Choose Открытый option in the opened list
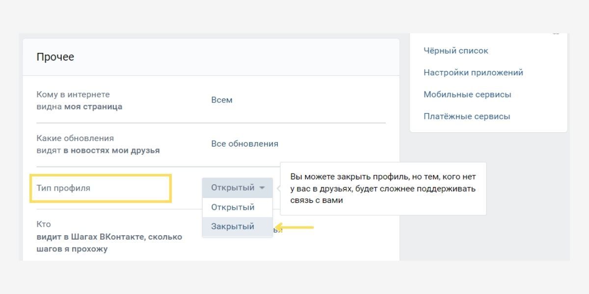 [x=233, y=207]
